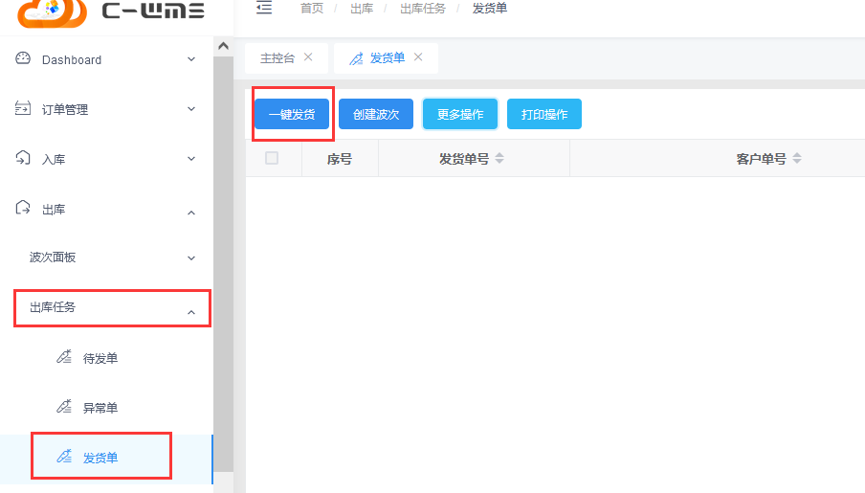Click the sidebar vertical scrollbar track
Screen dimensions: 865x493
tap(223, 264)
